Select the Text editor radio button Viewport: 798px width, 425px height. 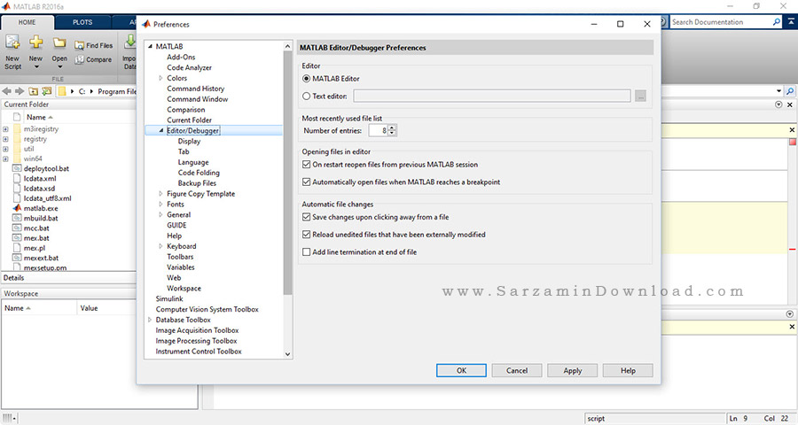(307, 96)
